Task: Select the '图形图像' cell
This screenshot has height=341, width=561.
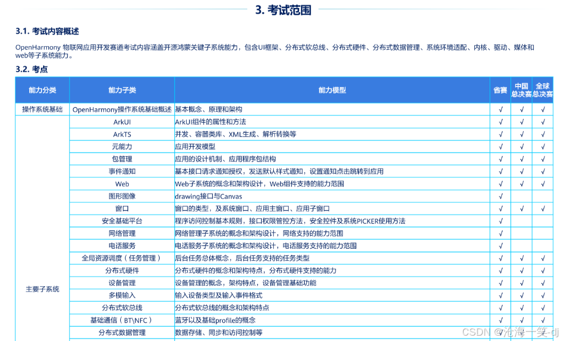Action: click(x=122, y=196)
